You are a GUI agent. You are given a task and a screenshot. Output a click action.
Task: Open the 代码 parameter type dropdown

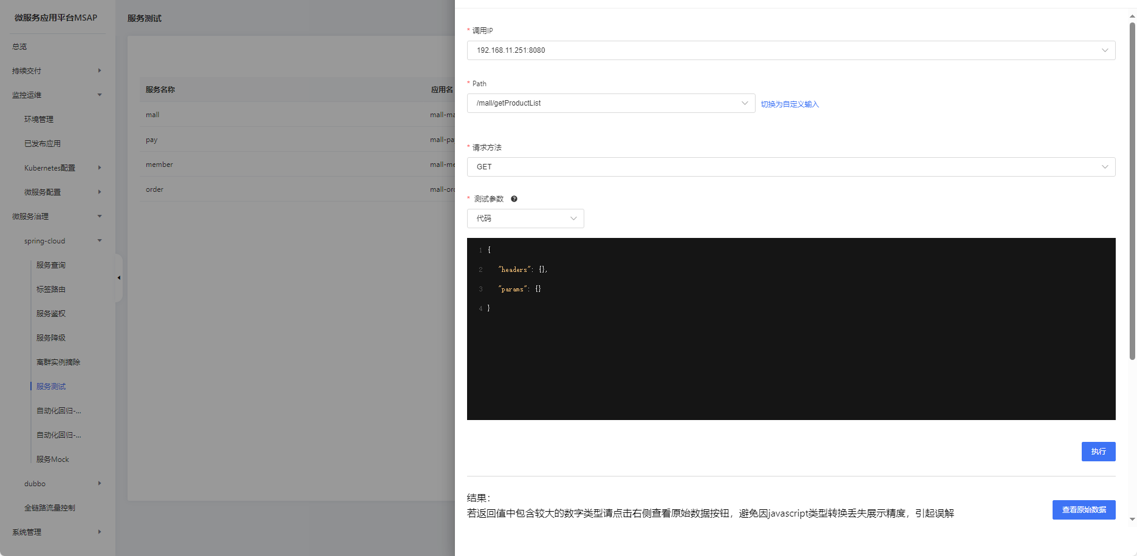525,219
